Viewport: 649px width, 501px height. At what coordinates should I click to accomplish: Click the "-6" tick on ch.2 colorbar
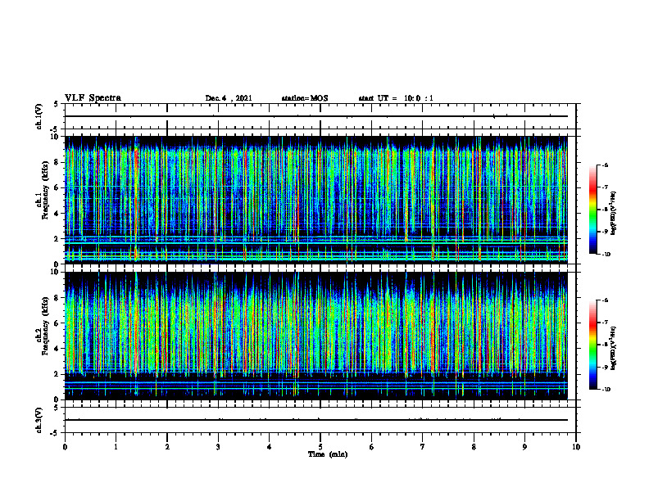[x=605, y=300]
